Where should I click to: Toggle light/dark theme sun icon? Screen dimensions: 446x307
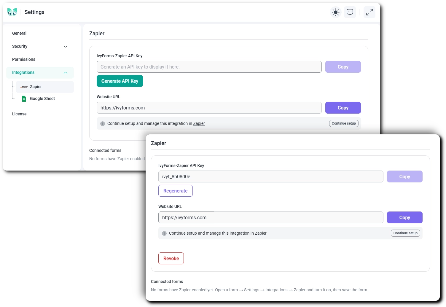[x=336, y=12]
